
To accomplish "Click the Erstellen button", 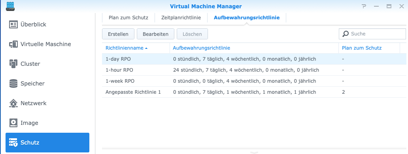I will [118, 34].
